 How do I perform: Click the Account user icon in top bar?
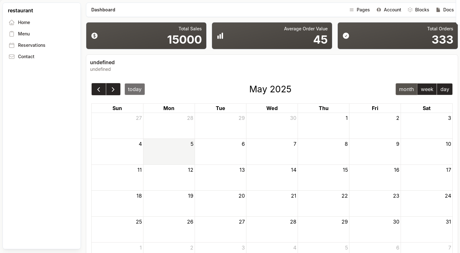coord(379,10)
